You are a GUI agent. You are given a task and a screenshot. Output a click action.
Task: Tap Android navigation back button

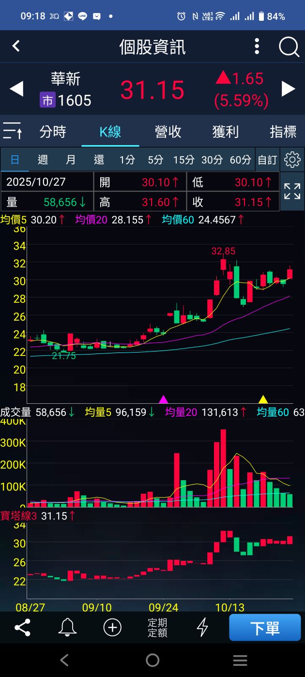[64, 660]
